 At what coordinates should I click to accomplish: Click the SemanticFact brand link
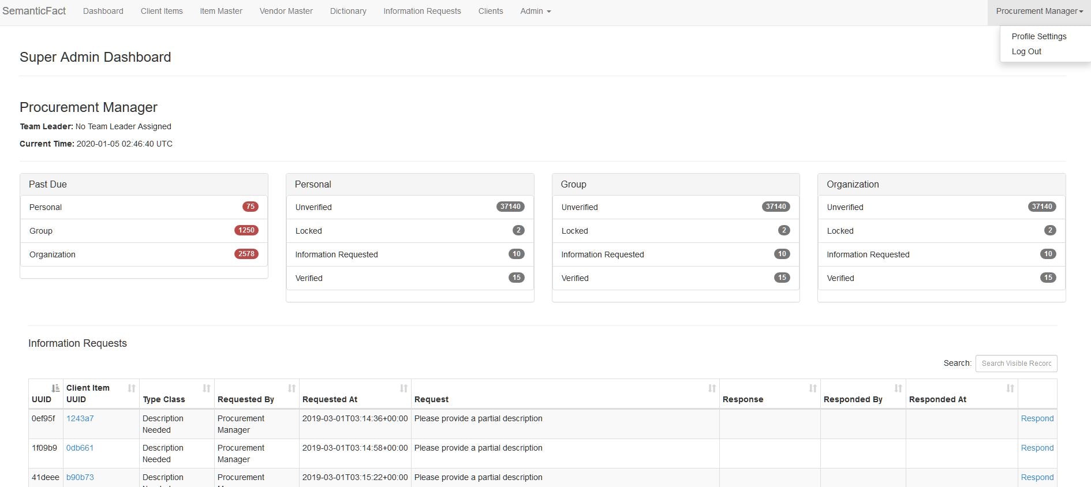point(34,11)
